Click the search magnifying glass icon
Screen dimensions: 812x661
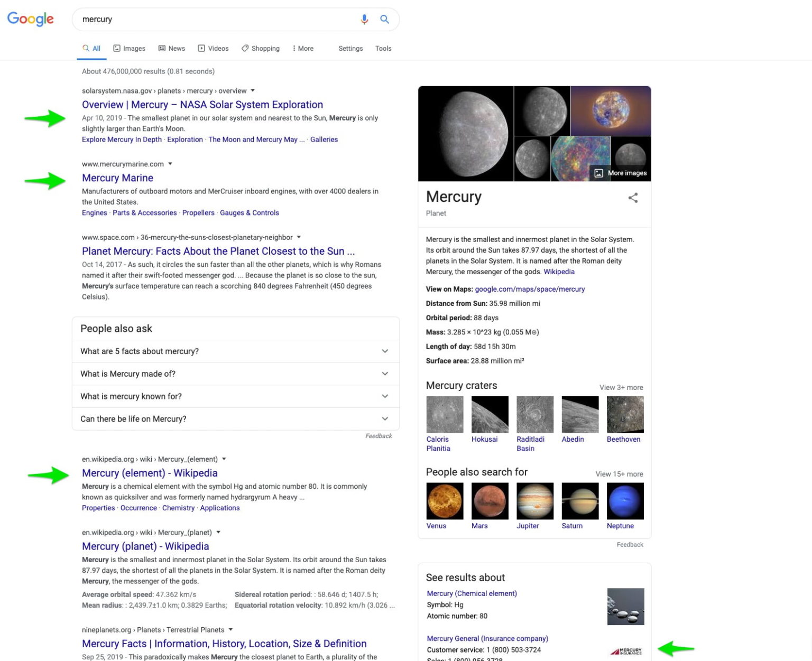coord(384,19)
